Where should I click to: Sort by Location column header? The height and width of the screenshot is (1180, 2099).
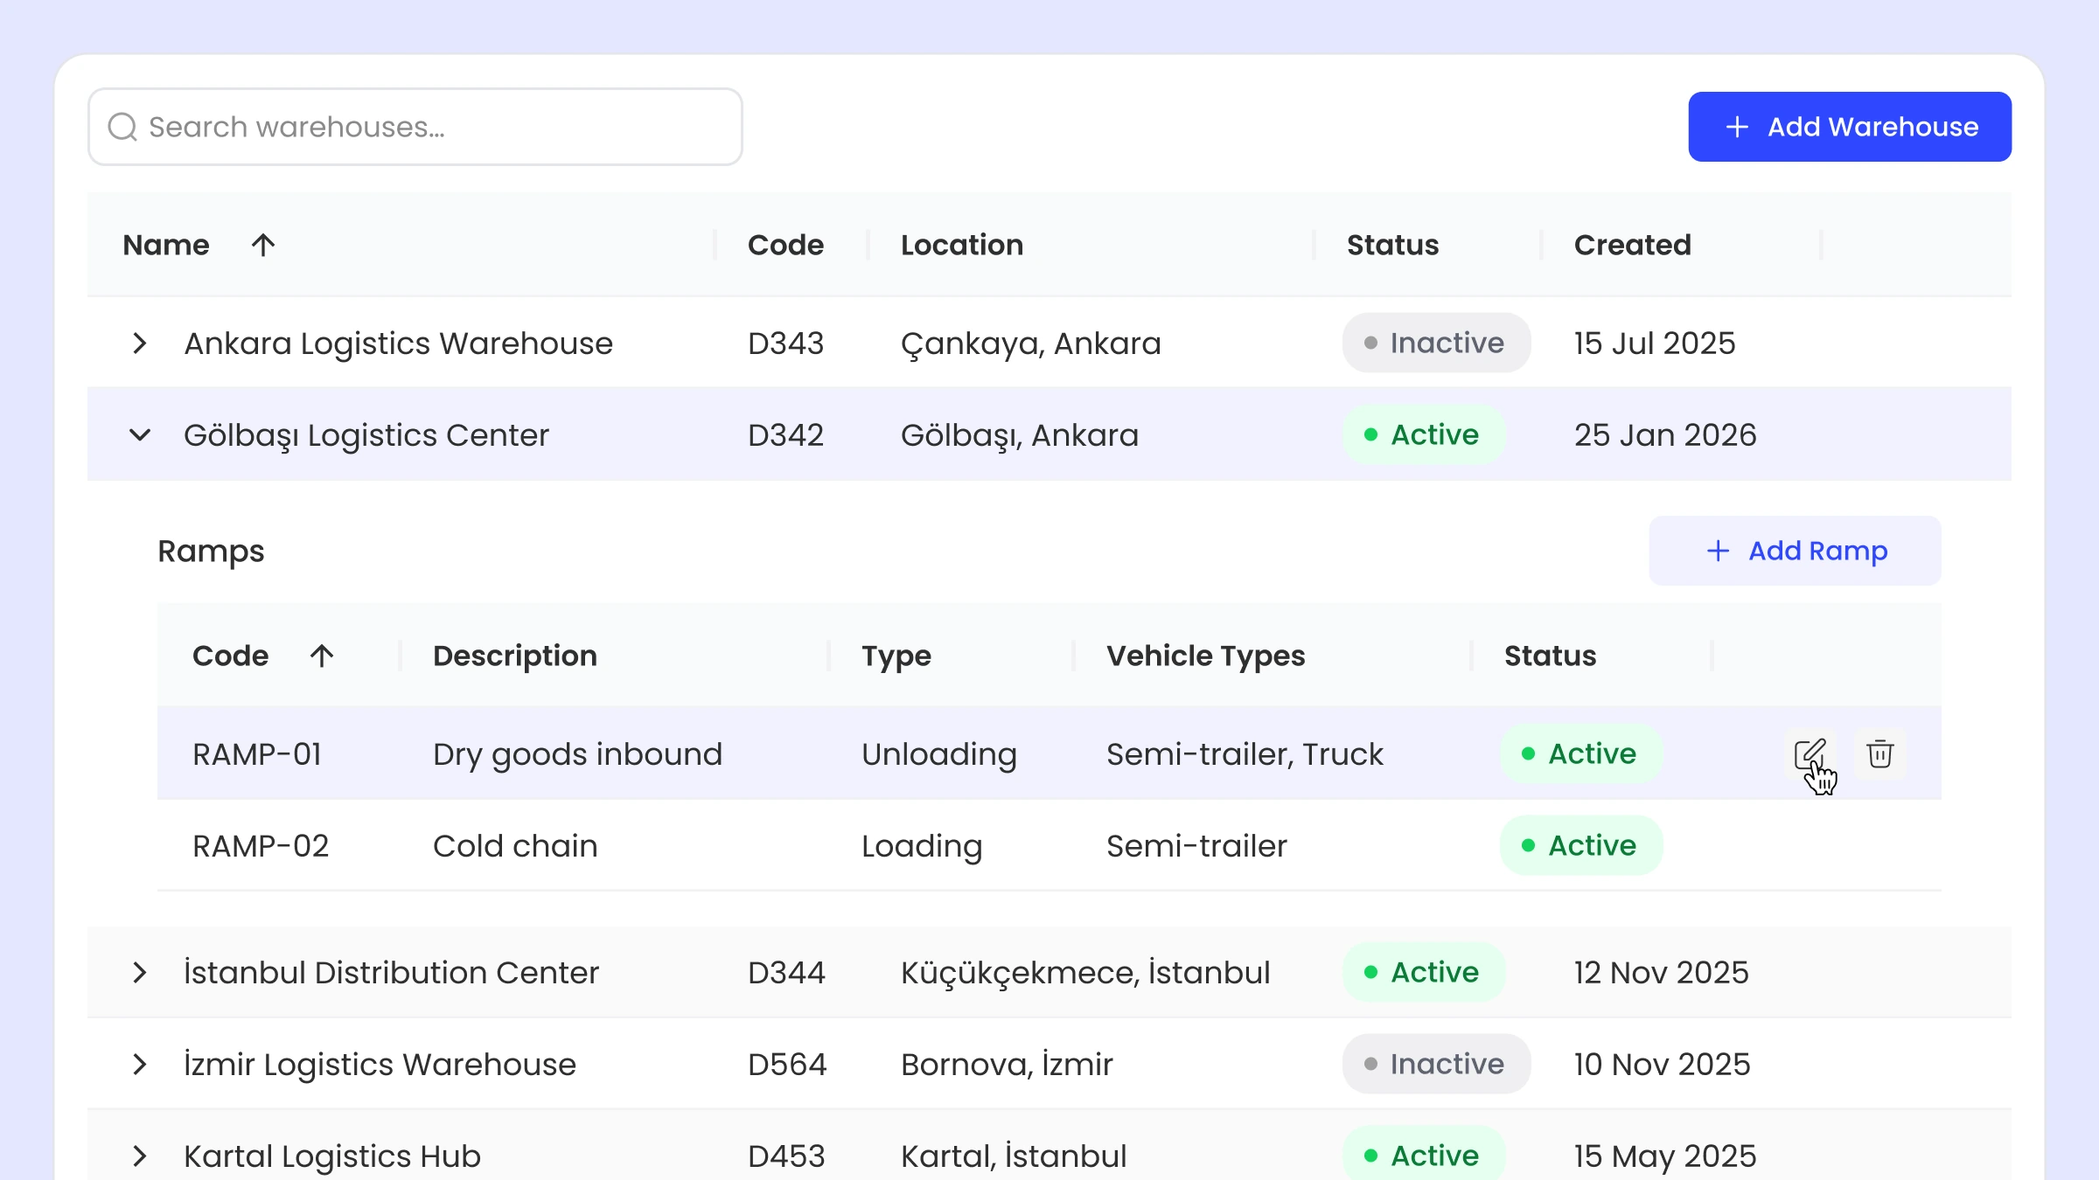point(962,245)
